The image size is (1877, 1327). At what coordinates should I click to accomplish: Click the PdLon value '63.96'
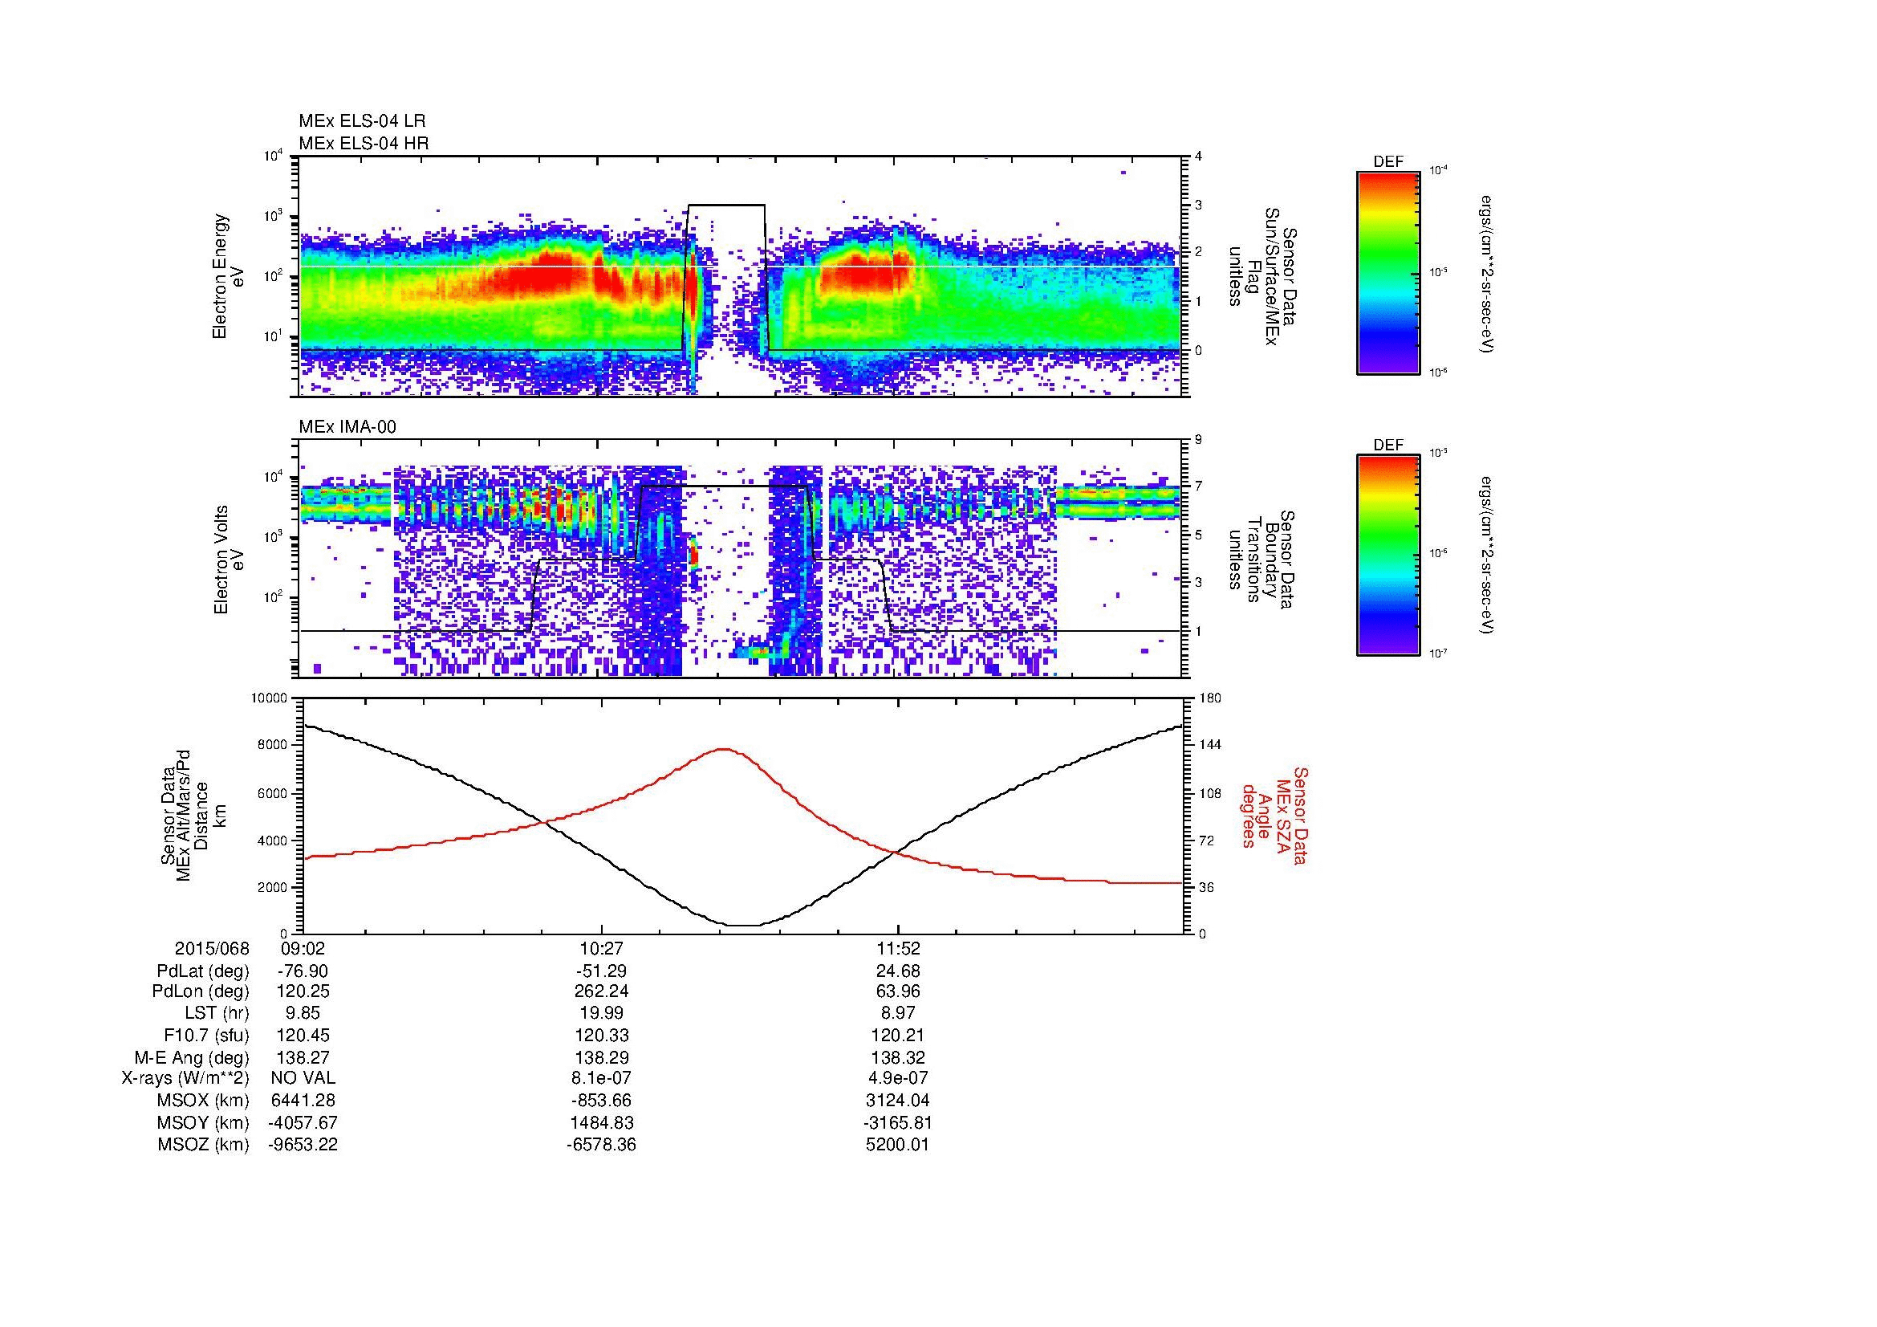[898, 992]
